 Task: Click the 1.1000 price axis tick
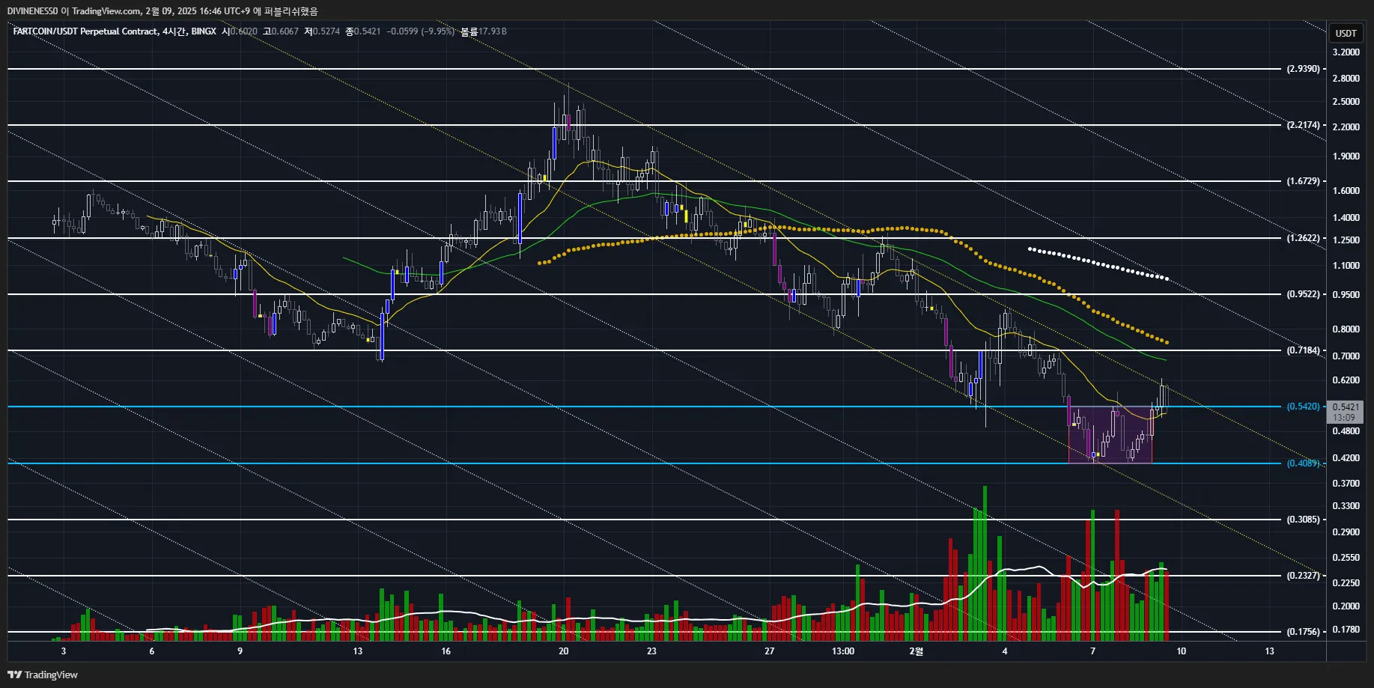[1346, 266]
